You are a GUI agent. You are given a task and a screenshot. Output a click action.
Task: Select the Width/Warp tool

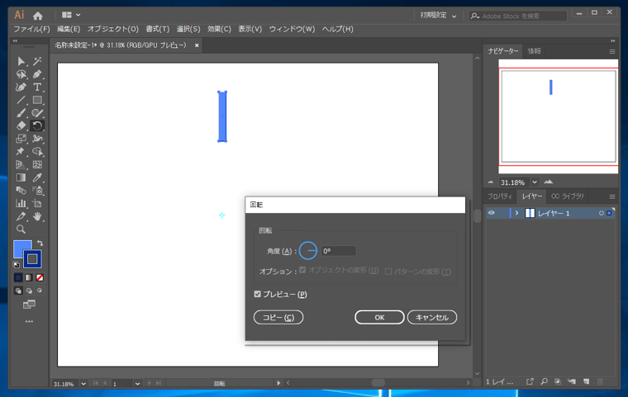[x=38, y=139]
